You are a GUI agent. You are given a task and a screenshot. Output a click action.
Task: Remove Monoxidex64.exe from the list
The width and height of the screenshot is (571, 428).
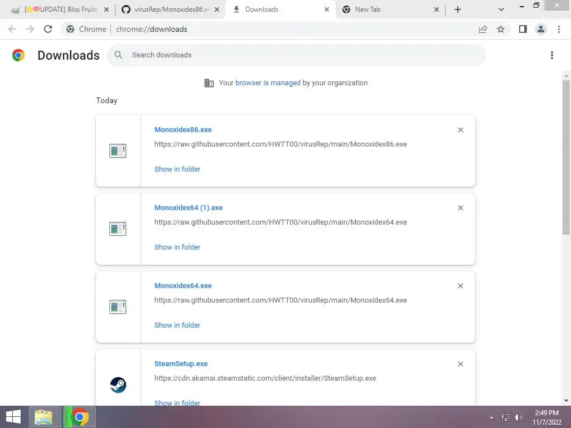460,286
